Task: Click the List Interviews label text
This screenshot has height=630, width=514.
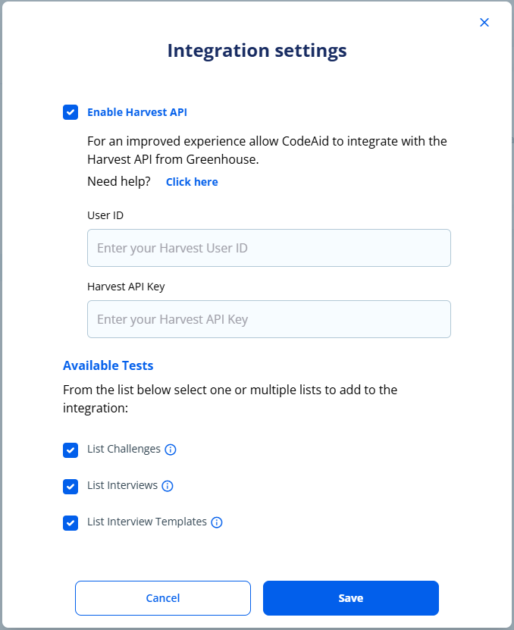Action: (123, 485)
